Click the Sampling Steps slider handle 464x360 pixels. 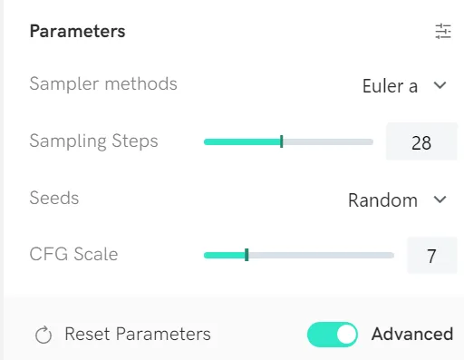(282, 141)
